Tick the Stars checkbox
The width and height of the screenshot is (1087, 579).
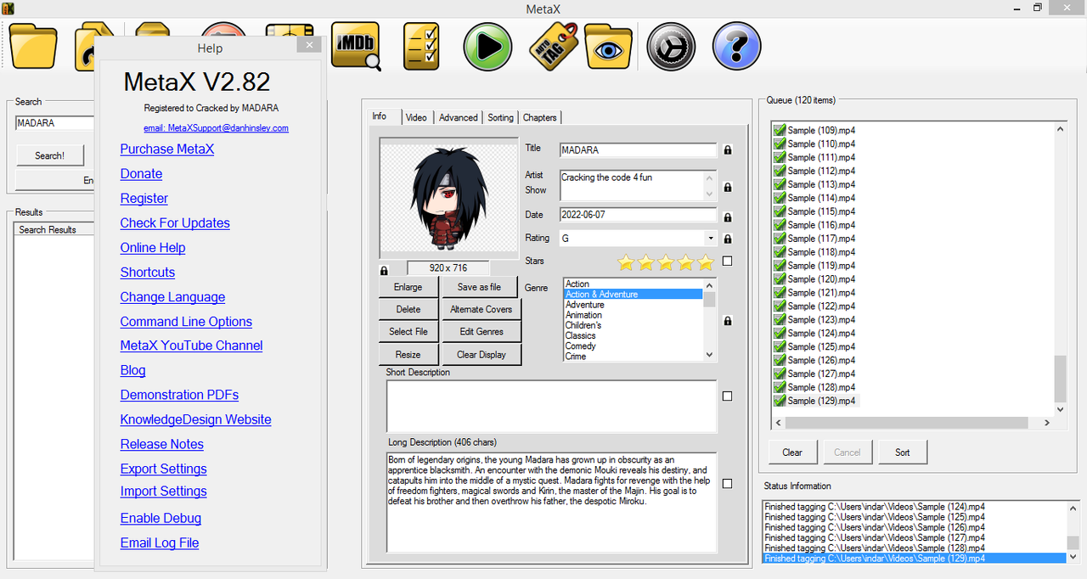point(727,261)
